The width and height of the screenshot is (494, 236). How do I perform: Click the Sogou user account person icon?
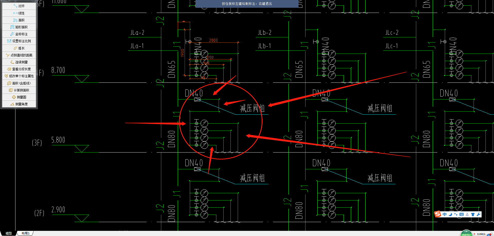tap(467, 214)
